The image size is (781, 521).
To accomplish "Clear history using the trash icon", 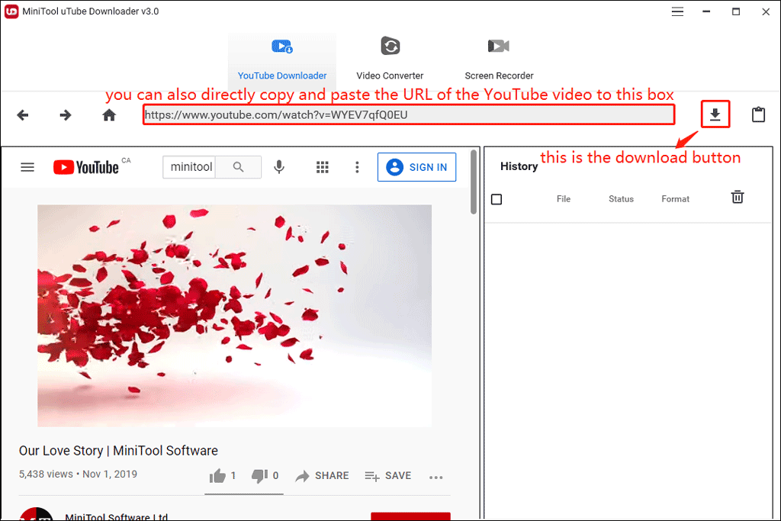I will (737, 197).
